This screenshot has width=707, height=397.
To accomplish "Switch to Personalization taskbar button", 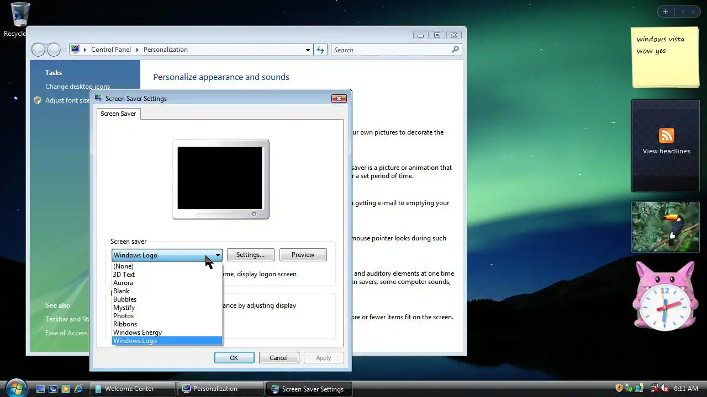I will 221,389.
